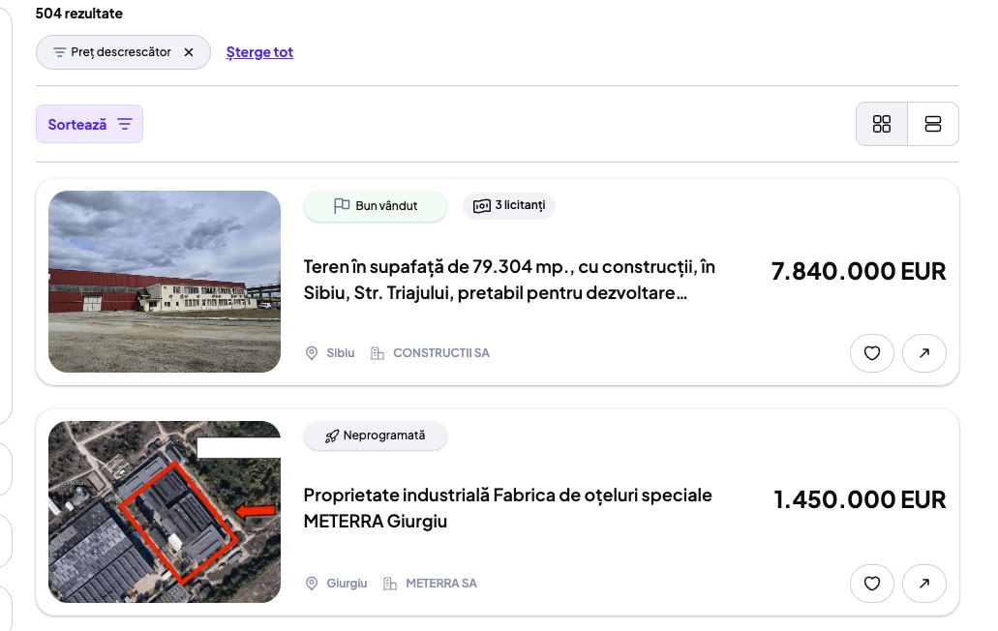This screenshot has width=998, height=631.
Task: Click the Șterge tot link
Action: point(259,52)
